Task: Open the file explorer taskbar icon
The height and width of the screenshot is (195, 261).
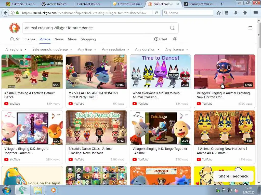Action: [38, 190]
